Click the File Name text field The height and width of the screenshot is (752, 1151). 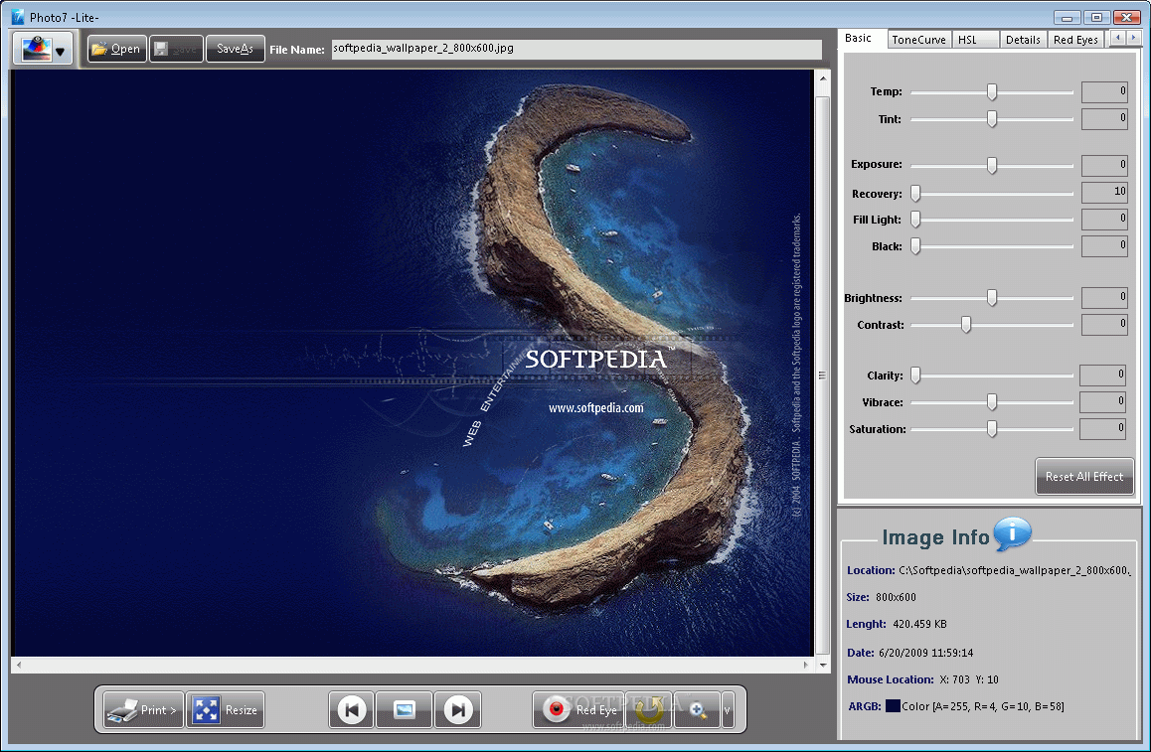pos(576,49)
